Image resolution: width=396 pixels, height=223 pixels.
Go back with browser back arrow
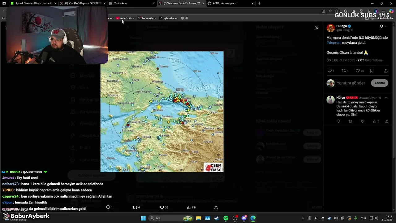point(4,11)
